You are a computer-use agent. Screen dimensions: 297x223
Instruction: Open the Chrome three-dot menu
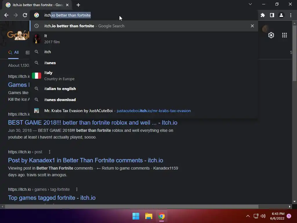tap(291, 15)
